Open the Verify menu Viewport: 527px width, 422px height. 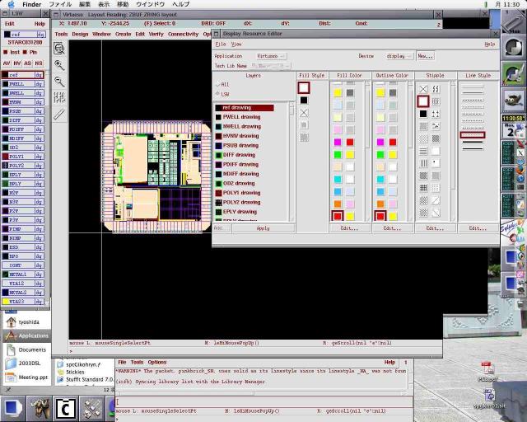[156, 34]
